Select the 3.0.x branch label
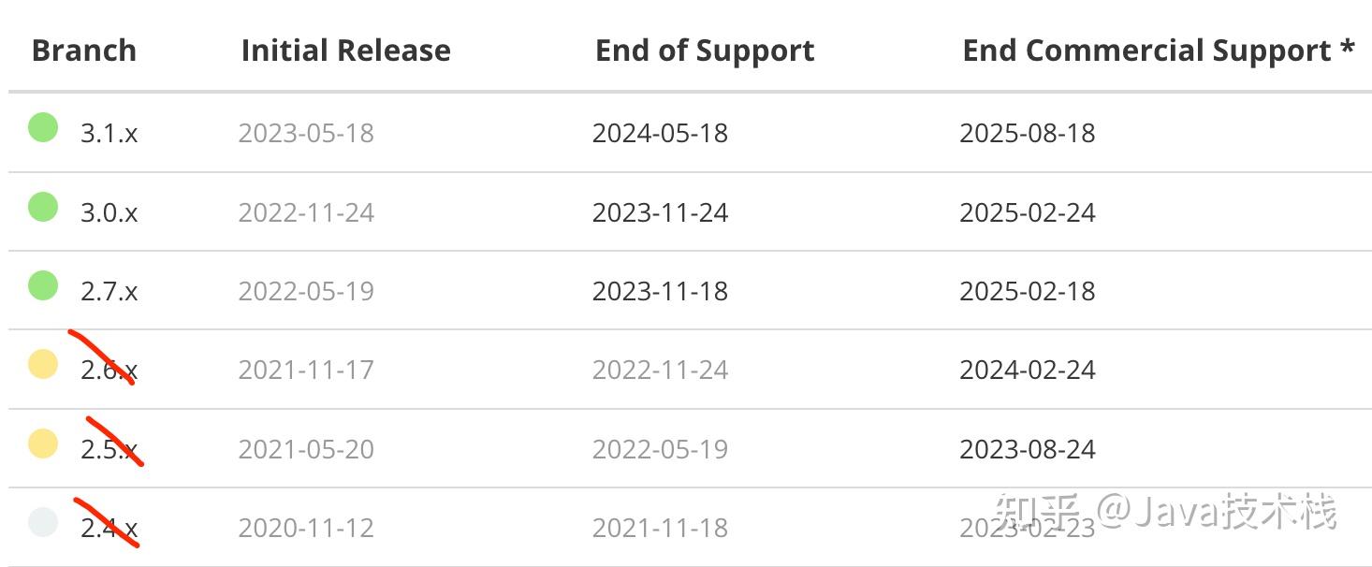 click(x=109, y=213)
